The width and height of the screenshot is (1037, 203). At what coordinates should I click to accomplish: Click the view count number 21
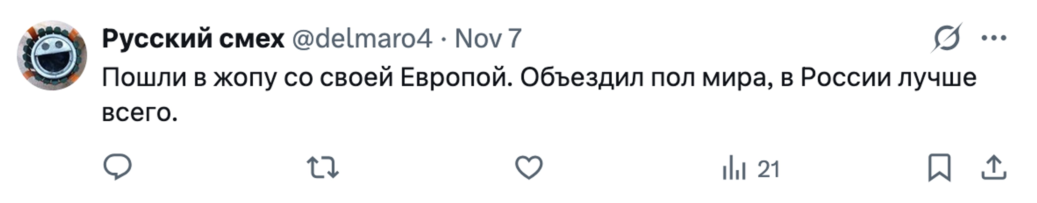768,169
